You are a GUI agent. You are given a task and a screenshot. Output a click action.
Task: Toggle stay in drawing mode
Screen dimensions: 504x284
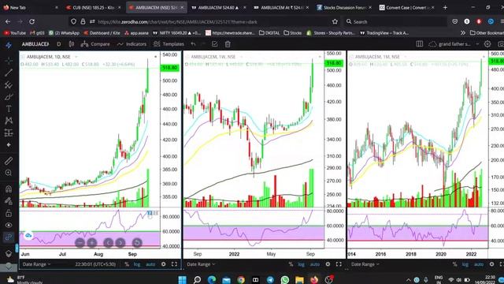[9, 201]
